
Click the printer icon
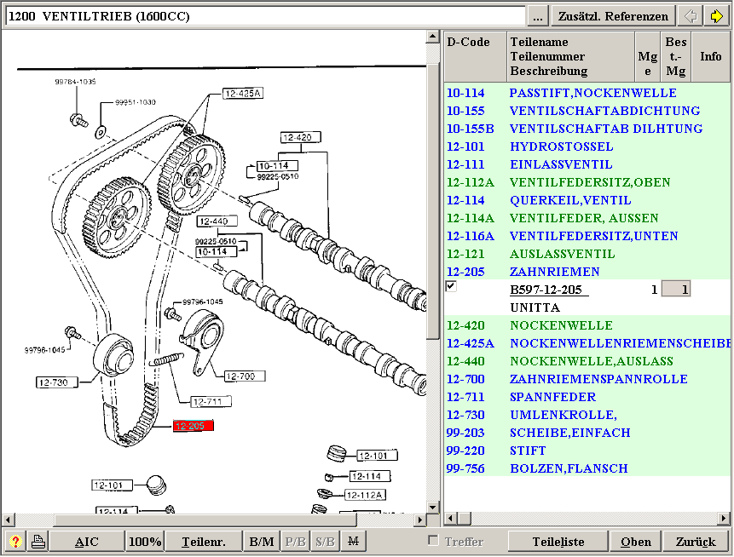point(38,542)
